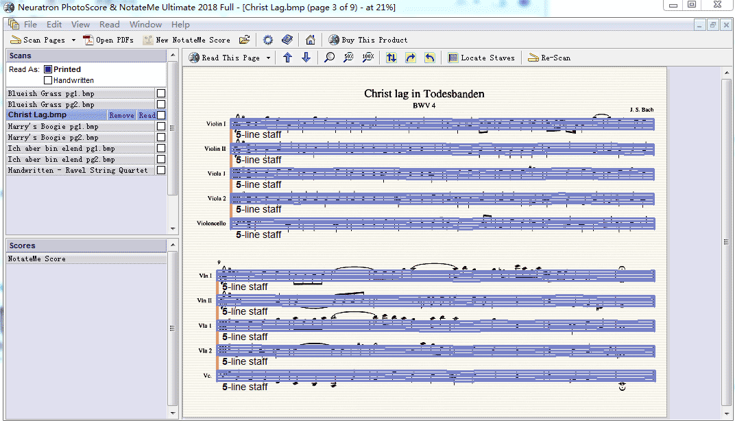
Task: Click the home icon in the toolbar
Action: pyautogui.click(x=311, y=40)
